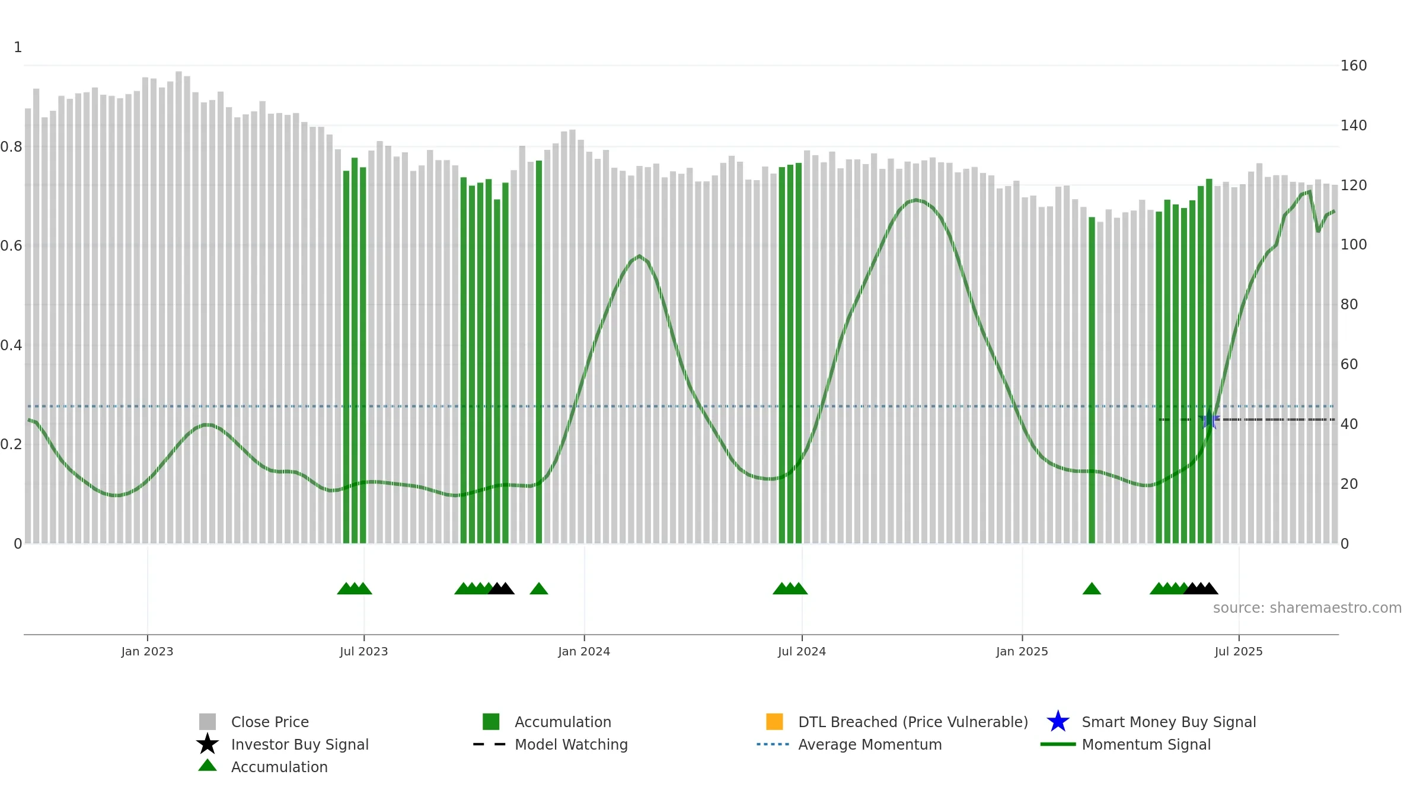Click the dashed Model Watching legend icon
The width and height of the screenshot is (1423, 800).
coord(490,744)
